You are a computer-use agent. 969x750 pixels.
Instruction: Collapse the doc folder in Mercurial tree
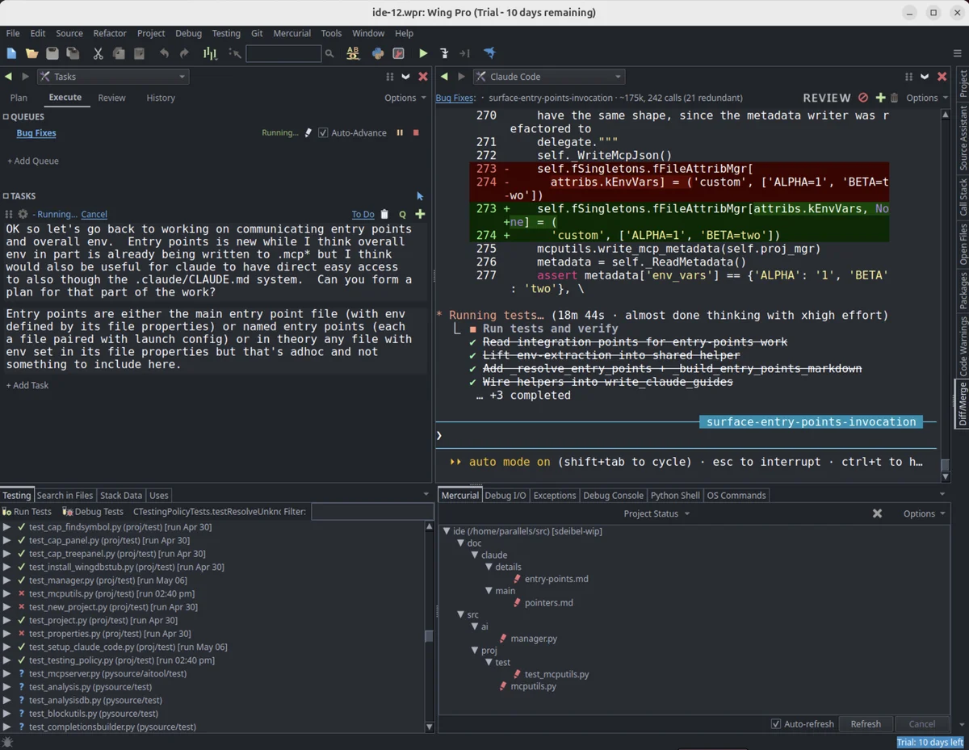(x=460, y=543)
